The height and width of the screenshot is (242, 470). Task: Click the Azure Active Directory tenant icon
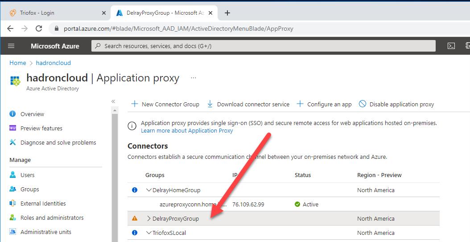tap(15, 81)
